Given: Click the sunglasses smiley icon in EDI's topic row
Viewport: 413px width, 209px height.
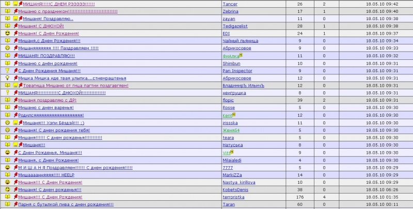Looking at the screenshot, I should [x=8, y=34].
